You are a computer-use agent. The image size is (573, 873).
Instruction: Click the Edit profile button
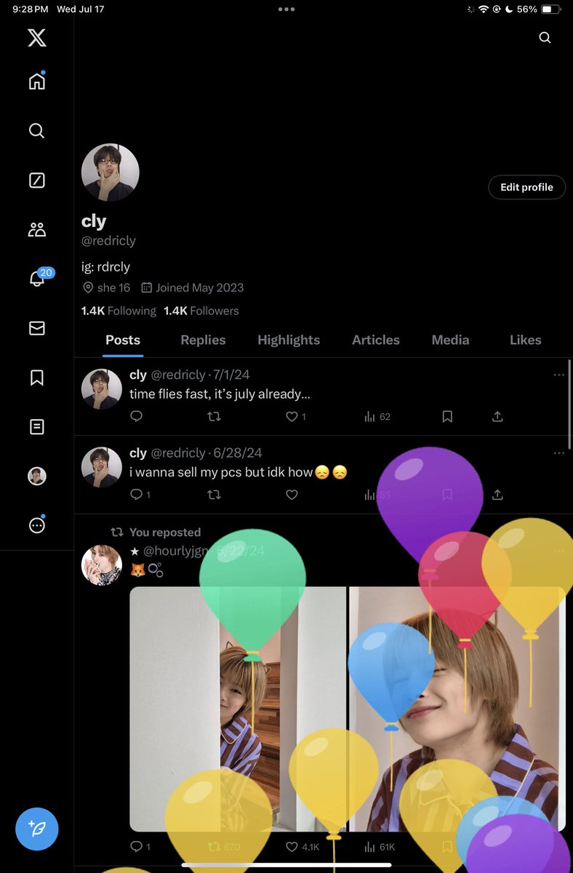click(x=526, y=187)
